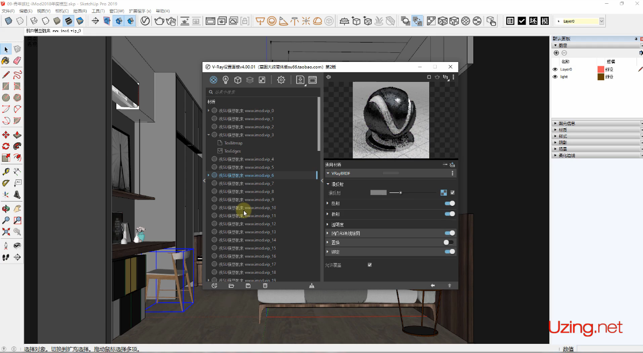Uncheck the allow override (允许覆盖) checkbox

click(369, 265)
